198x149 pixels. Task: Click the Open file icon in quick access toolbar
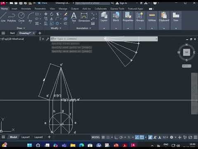tap(16, 3)
